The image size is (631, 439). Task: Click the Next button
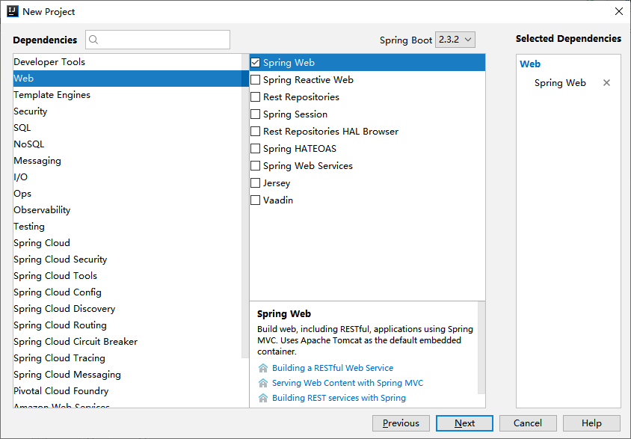pyautogui.click(x=464, y=423)
